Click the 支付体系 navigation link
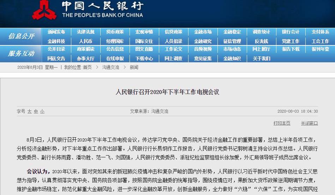This screenshot has width=335, height=195. tap(320, 32)
